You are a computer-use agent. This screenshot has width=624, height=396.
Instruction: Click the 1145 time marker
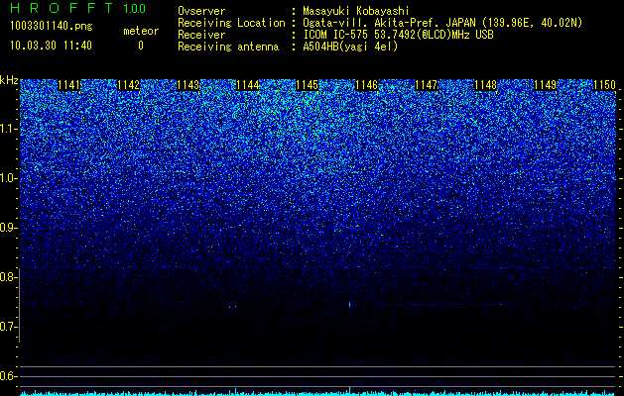point(307,85)
